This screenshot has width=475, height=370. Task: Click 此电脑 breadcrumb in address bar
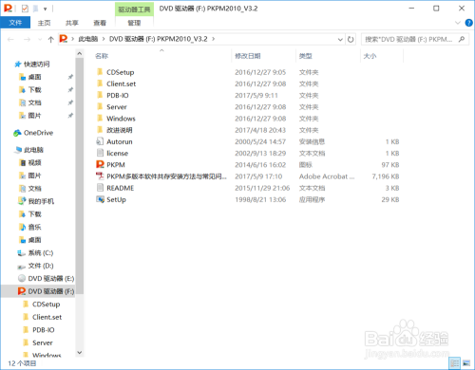[x=88, y=39]
